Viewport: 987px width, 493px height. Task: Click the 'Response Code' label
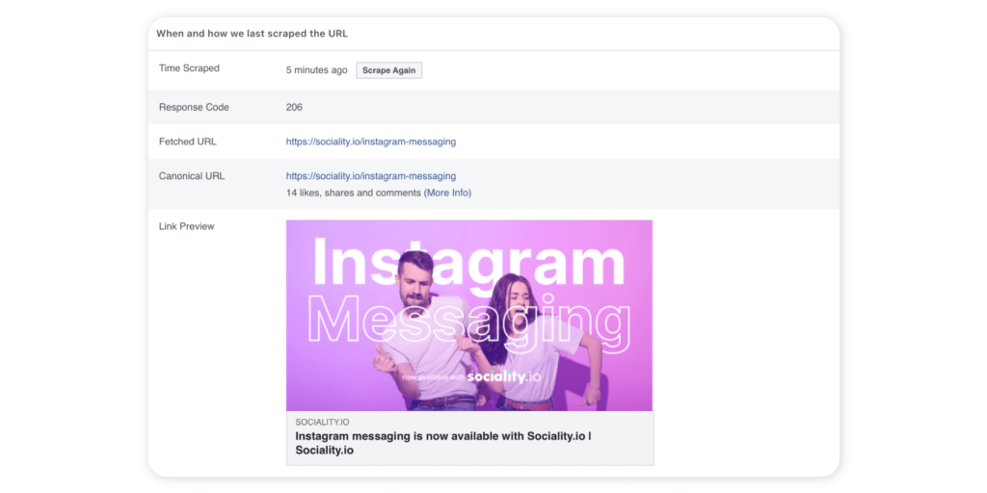194,108
